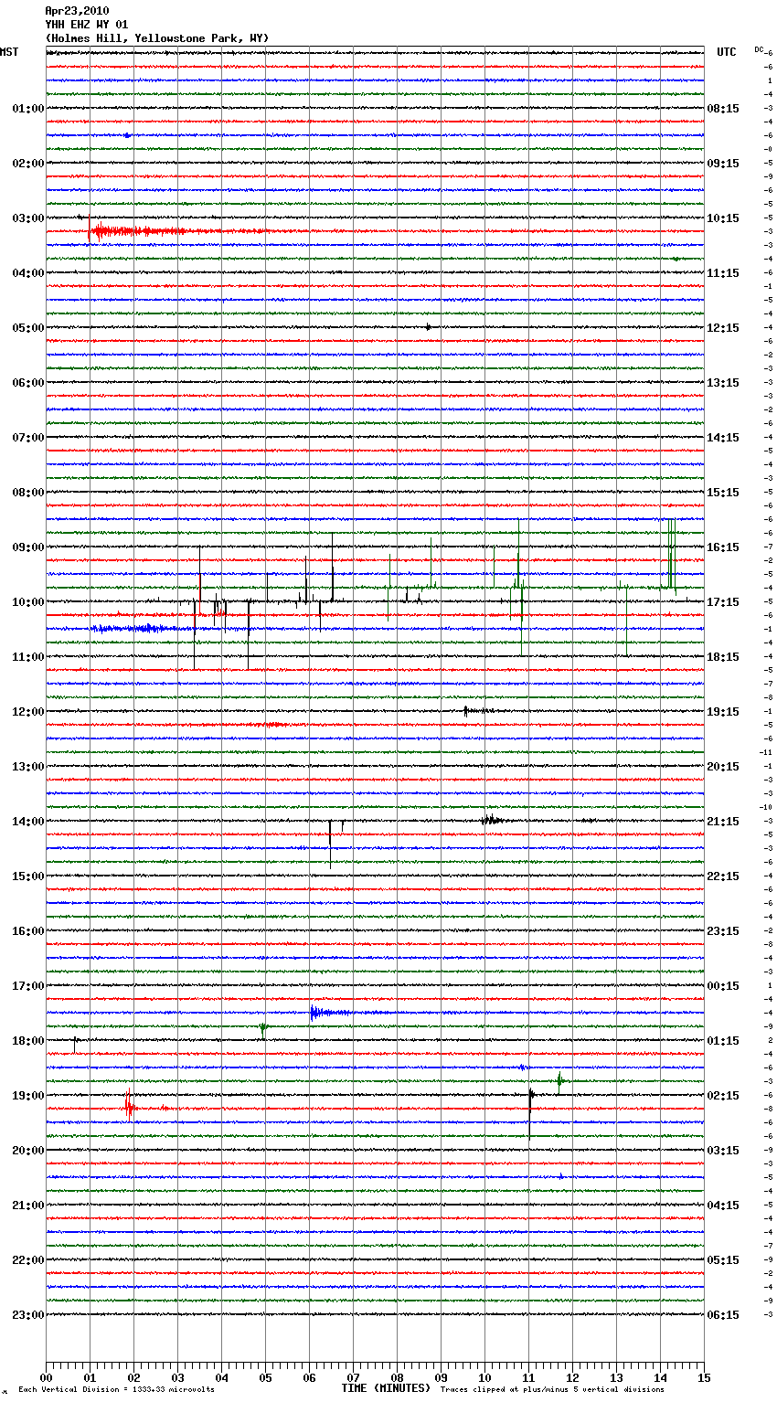Click the blue event burst after 17:00 MST

click(x=329, y=1013)
